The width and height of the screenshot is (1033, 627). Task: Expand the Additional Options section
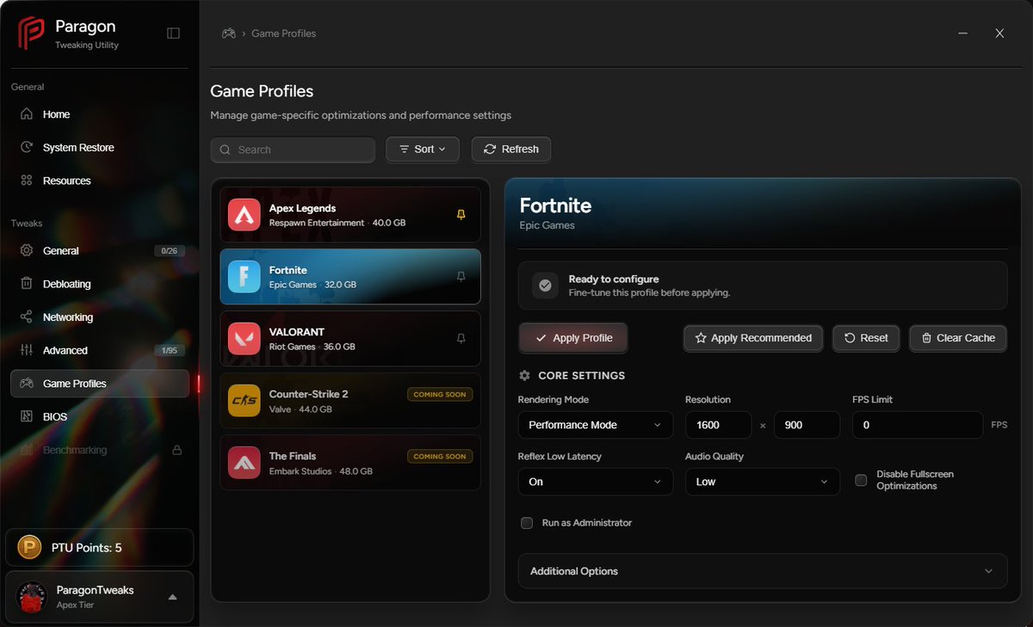coord(763,571)
